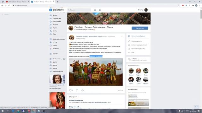Open Игры in the left sidebar
Screen dimensions: 202x113
click(x=54, y=34)
